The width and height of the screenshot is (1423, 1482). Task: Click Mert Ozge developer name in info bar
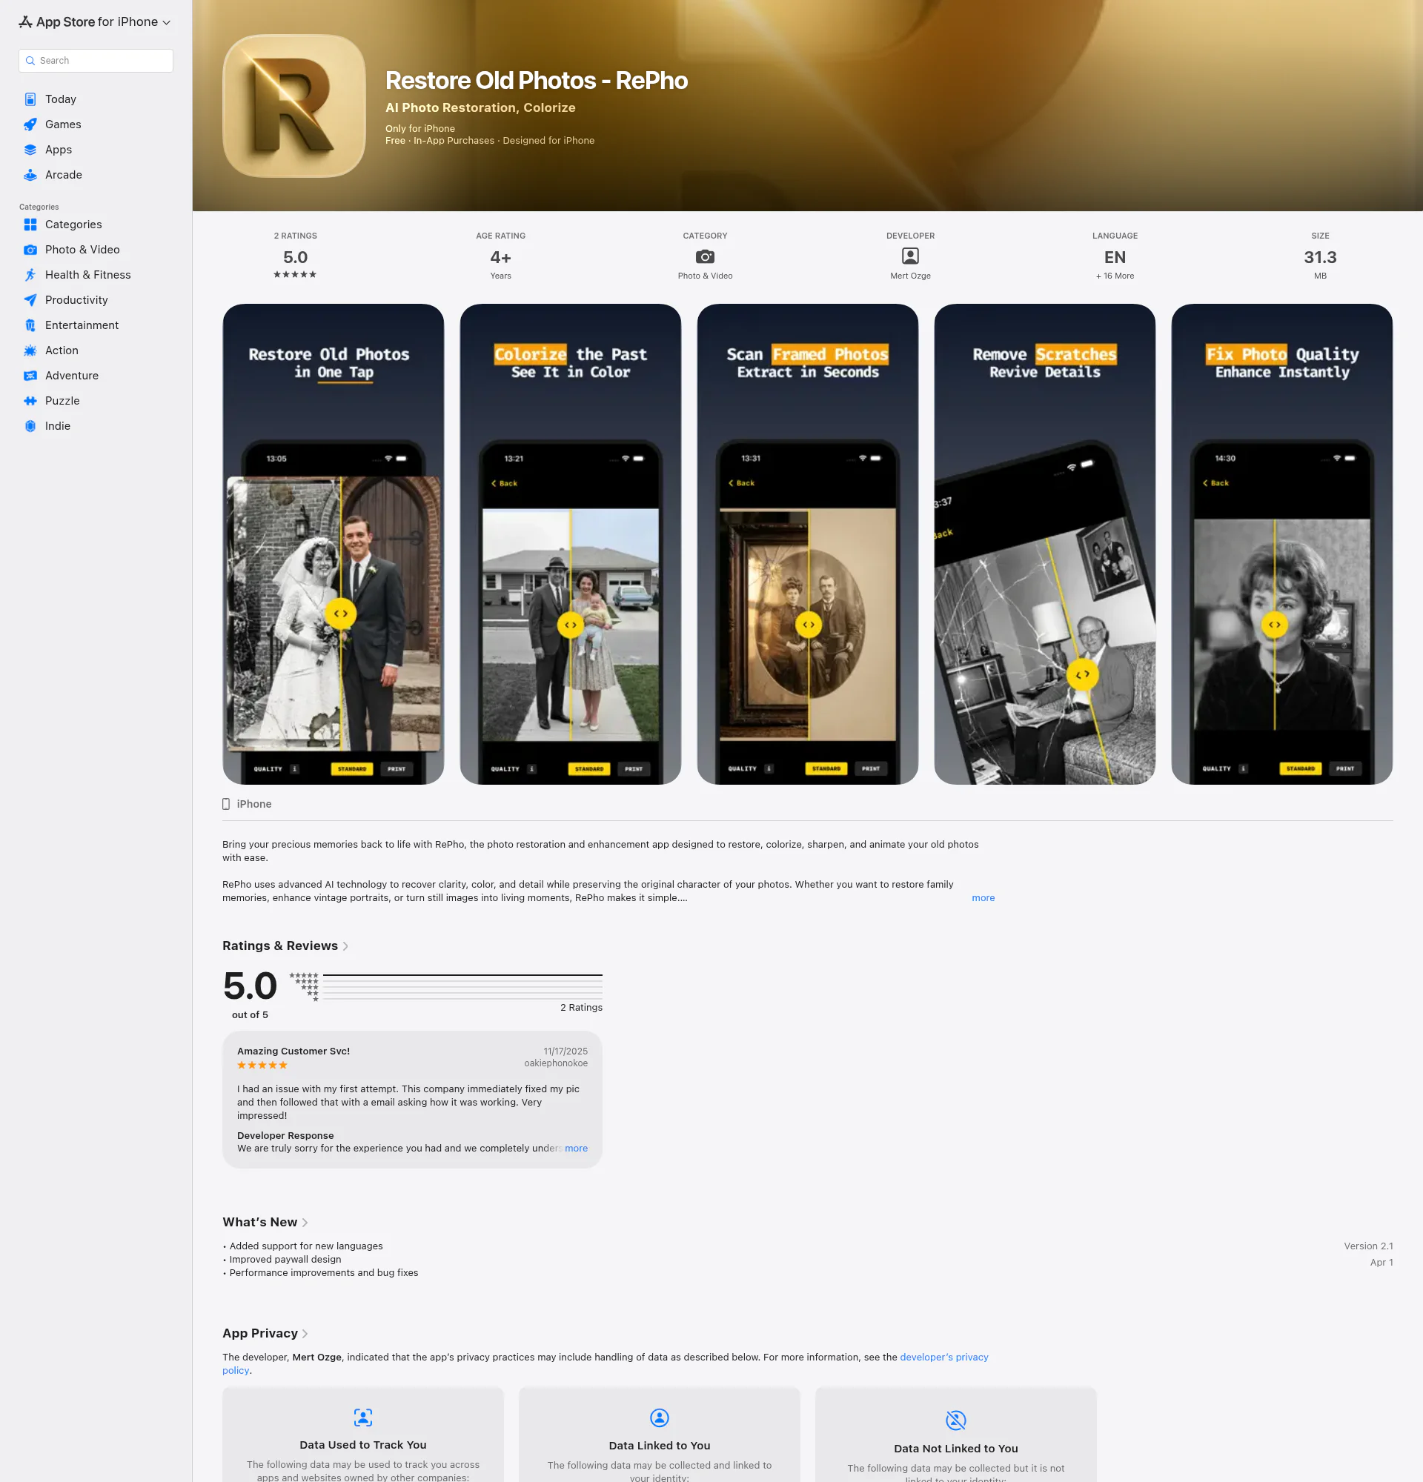tap(910, 276)
